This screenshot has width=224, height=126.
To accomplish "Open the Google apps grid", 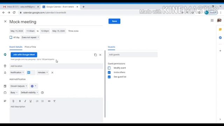I will tap(212, 20).
